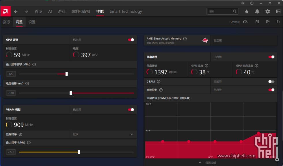The image size is (283, 166).
Task: Click the VRAM max frequency box 2770
Action: (11, 152)
